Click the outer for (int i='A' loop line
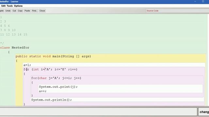Screen dimensions: 209x117 coord(50,69)
